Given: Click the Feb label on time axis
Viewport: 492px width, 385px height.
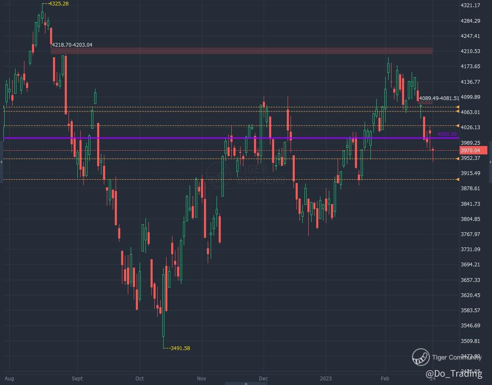Looking at the screenshot, I should [x=385, y=378].
